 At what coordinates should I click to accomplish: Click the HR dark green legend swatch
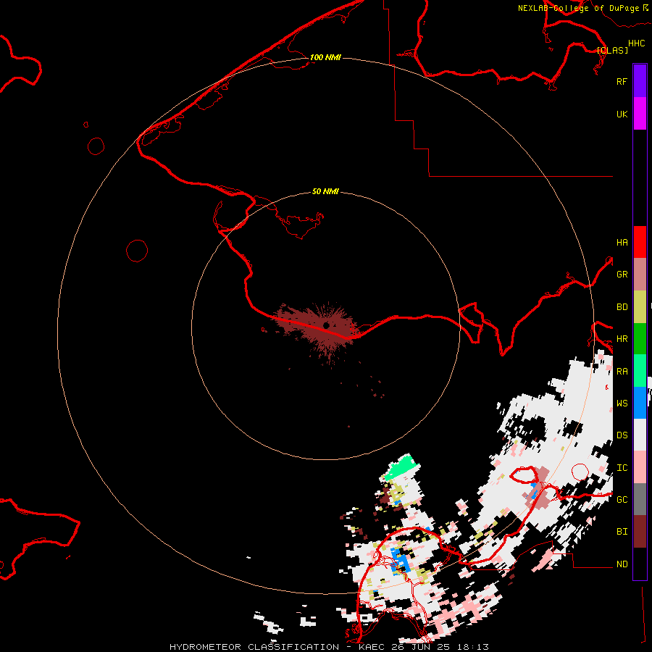640,339
